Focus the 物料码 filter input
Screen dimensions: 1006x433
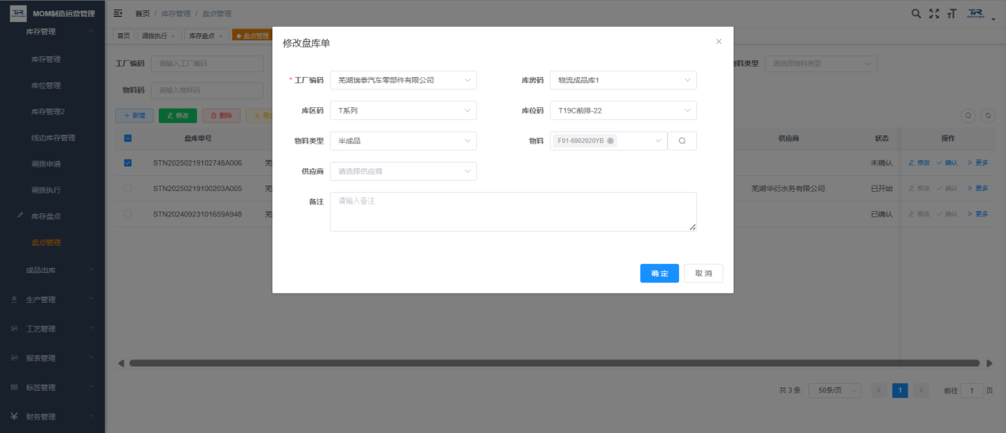tap(207, 90)
